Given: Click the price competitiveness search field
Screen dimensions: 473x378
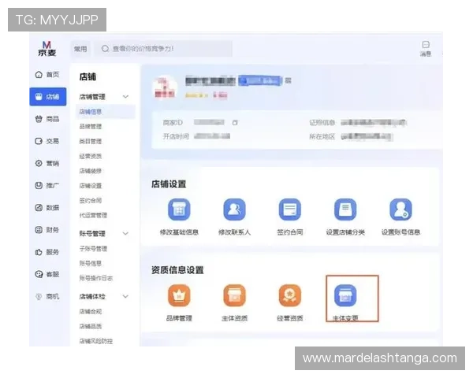Looking at the screenshot, I should [x=163, y=49].
